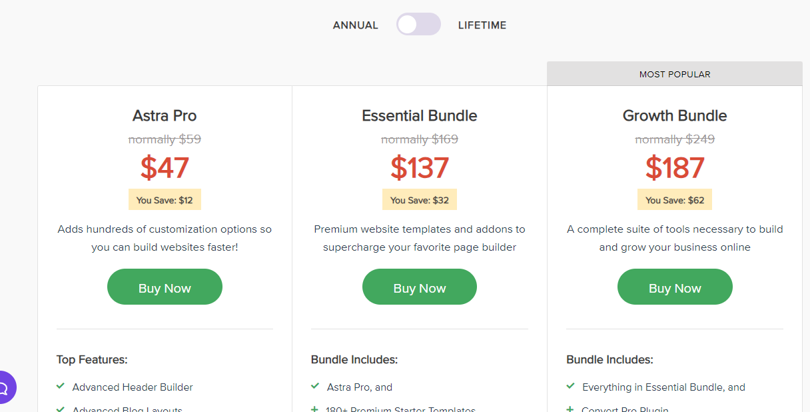Click the Growth Bundle heading

(x=675, y=115)
